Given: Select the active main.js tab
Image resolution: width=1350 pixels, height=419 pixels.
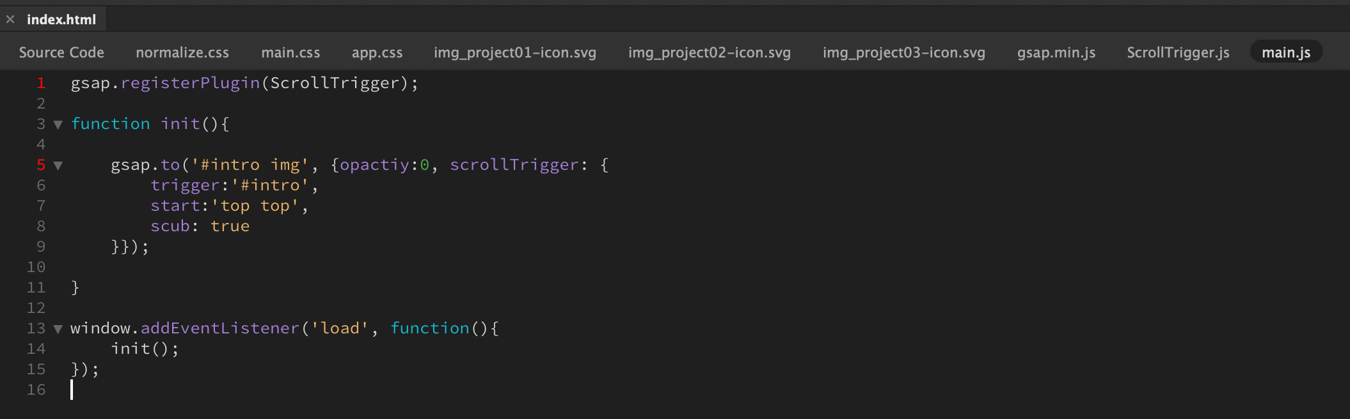Looking at the screenshot, I should [x=1285, y=52].
